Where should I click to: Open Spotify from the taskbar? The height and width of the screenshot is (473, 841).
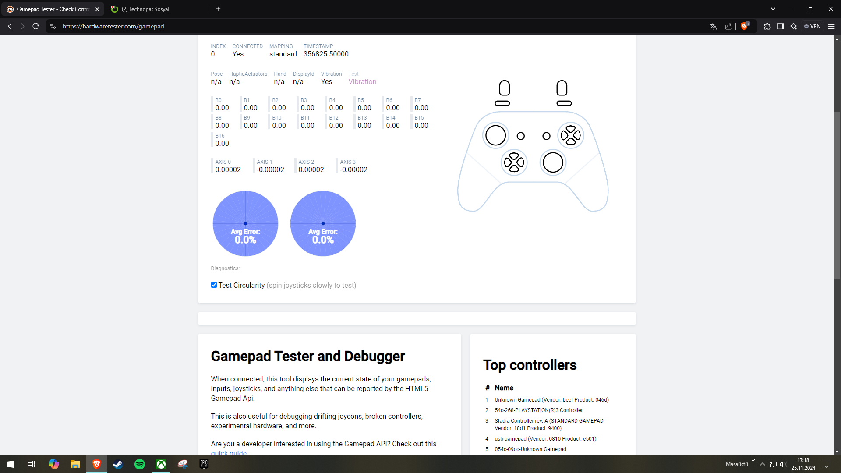140,464
